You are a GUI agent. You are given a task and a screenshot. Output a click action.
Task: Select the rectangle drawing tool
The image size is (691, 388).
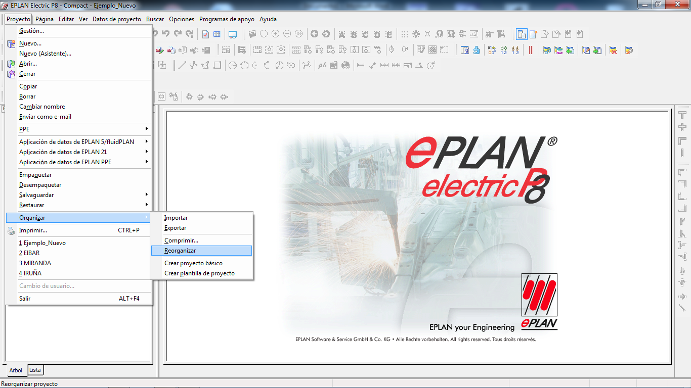coord(217,65)
